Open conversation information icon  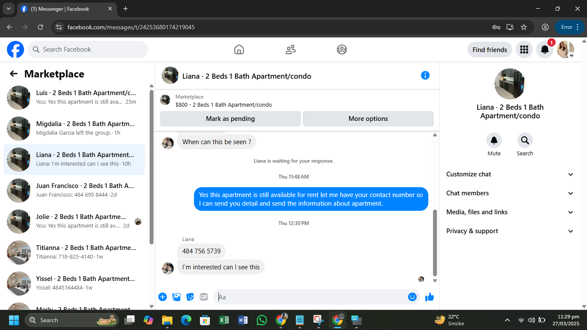click(425, 75)
